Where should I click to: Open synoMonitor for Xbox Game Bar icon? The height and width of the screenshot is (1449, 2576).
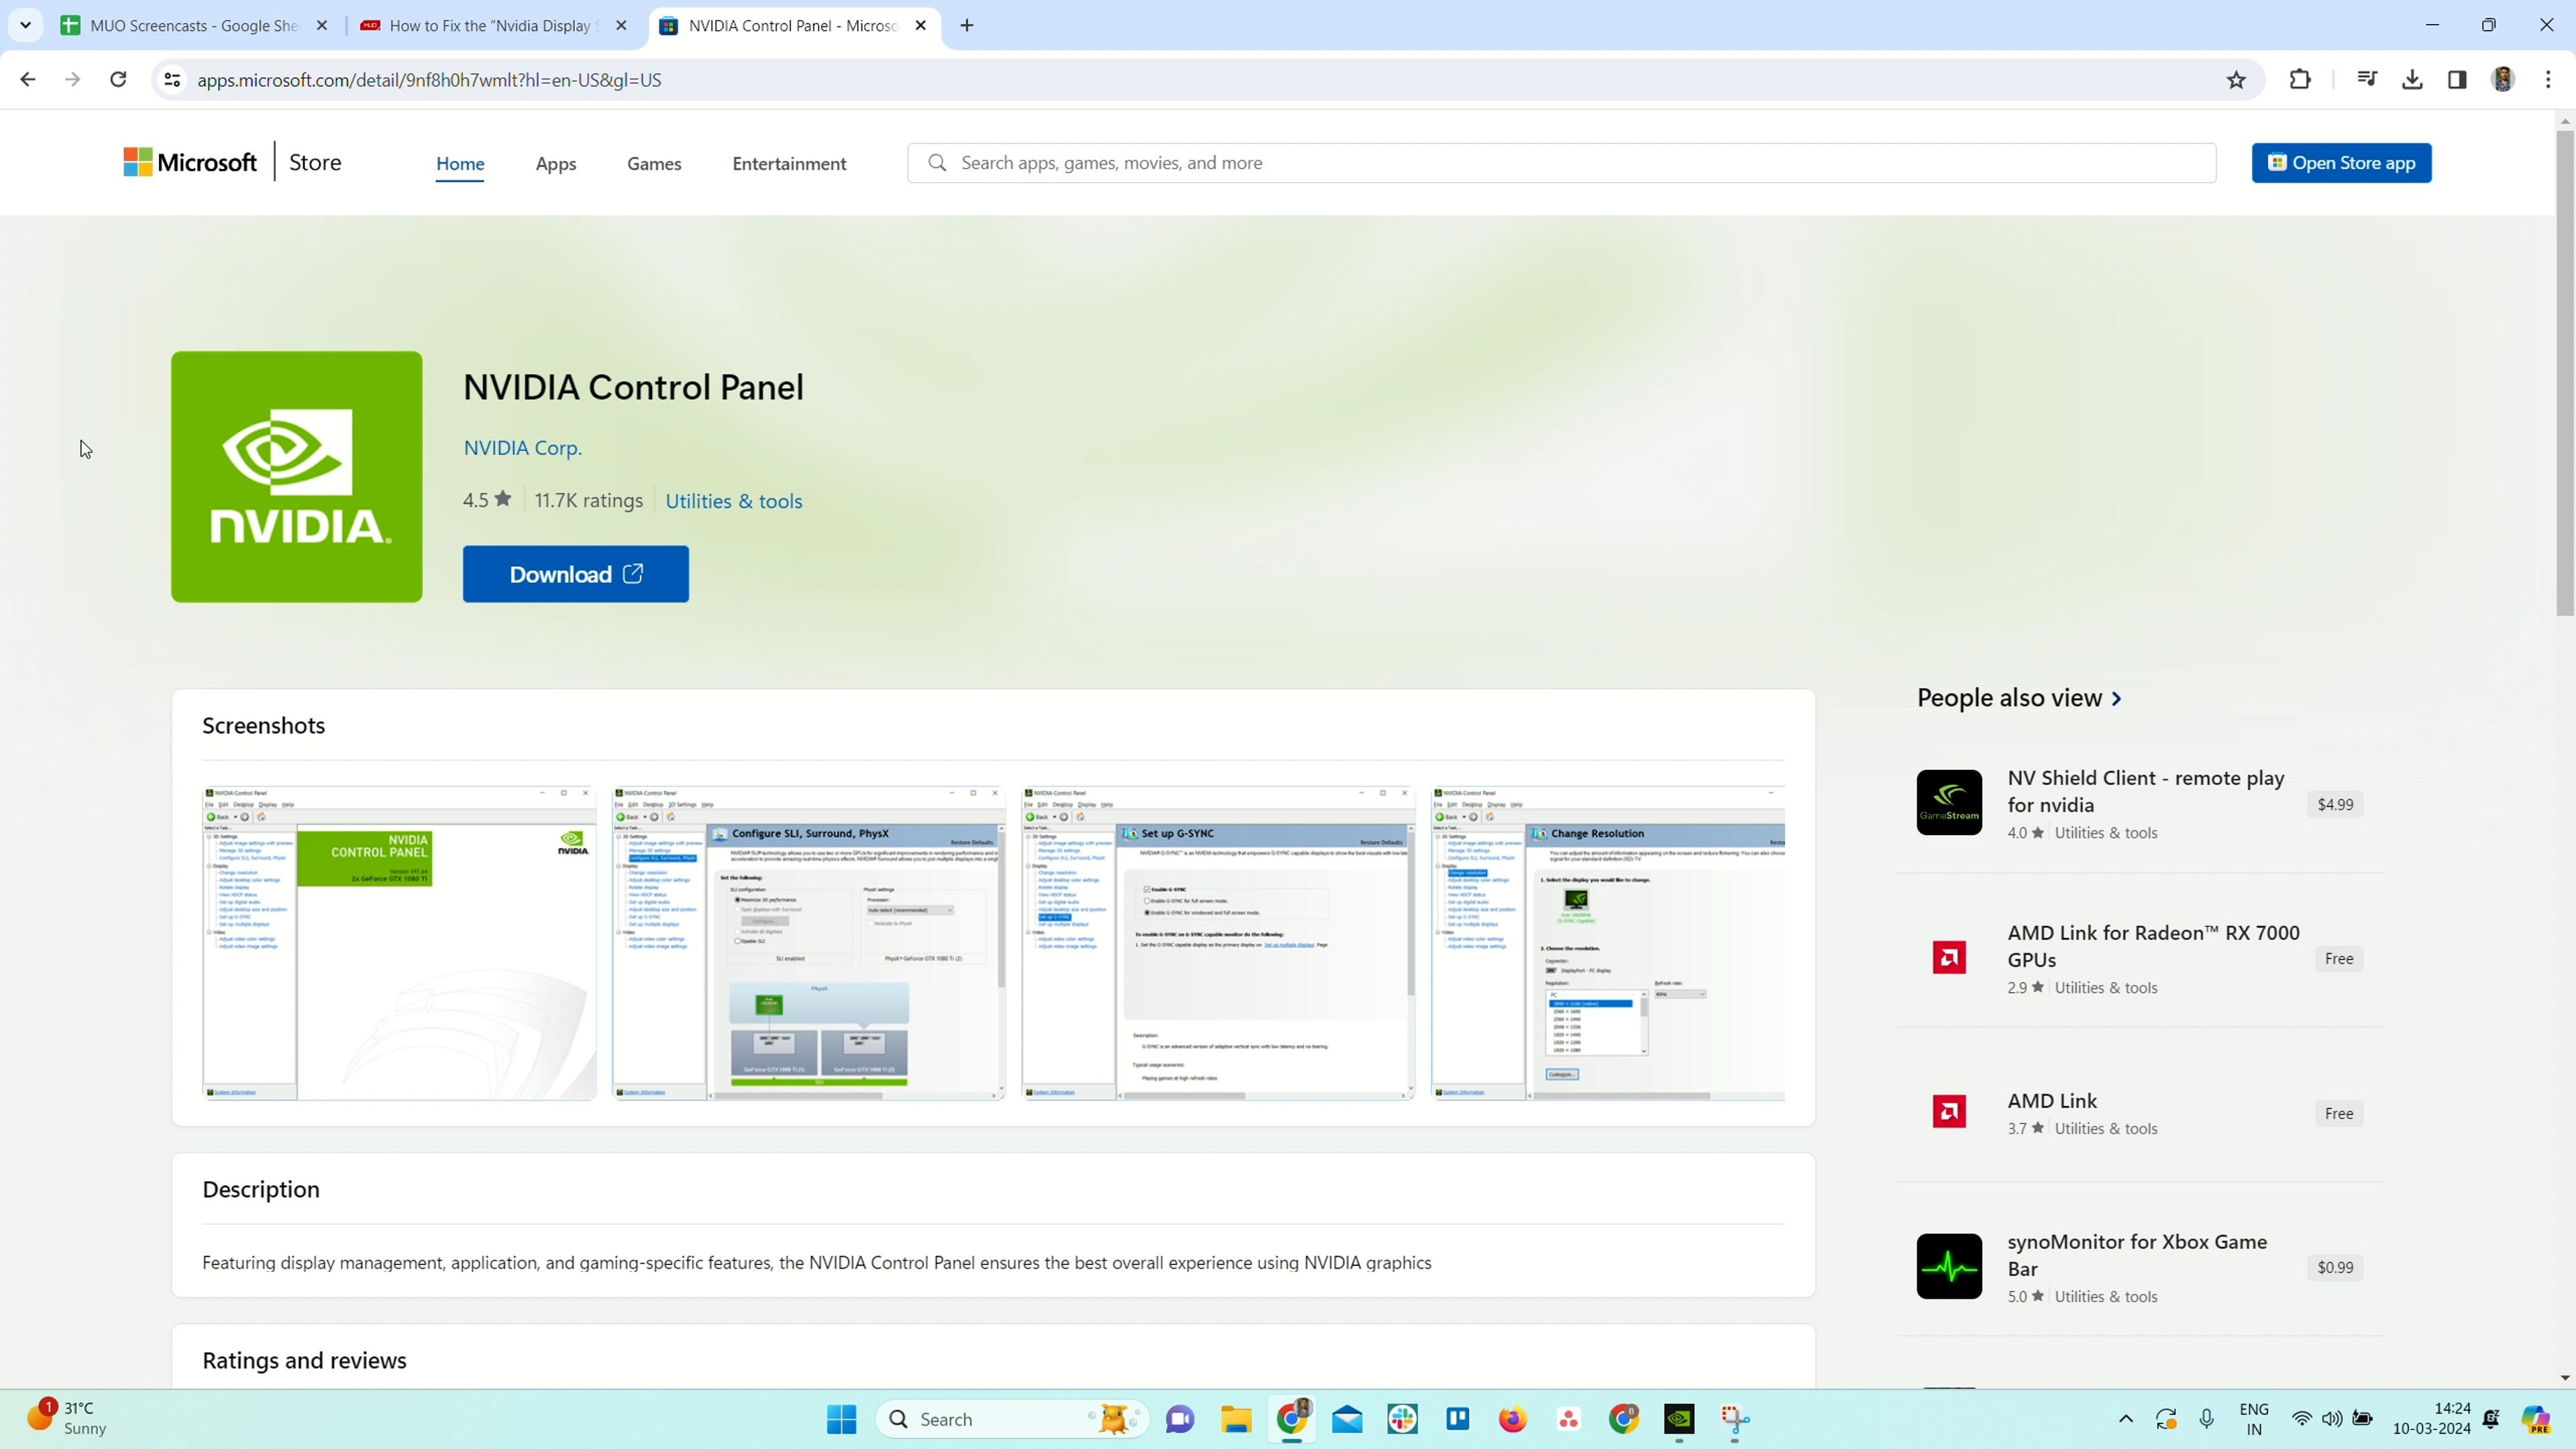coord(1949,1266)
